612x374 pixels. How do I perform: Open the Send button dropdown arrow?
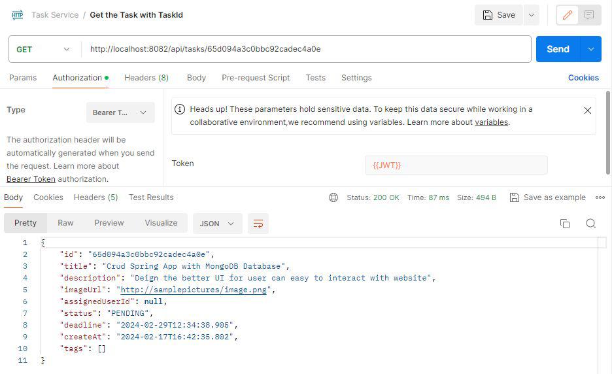(x=591, y=49)
